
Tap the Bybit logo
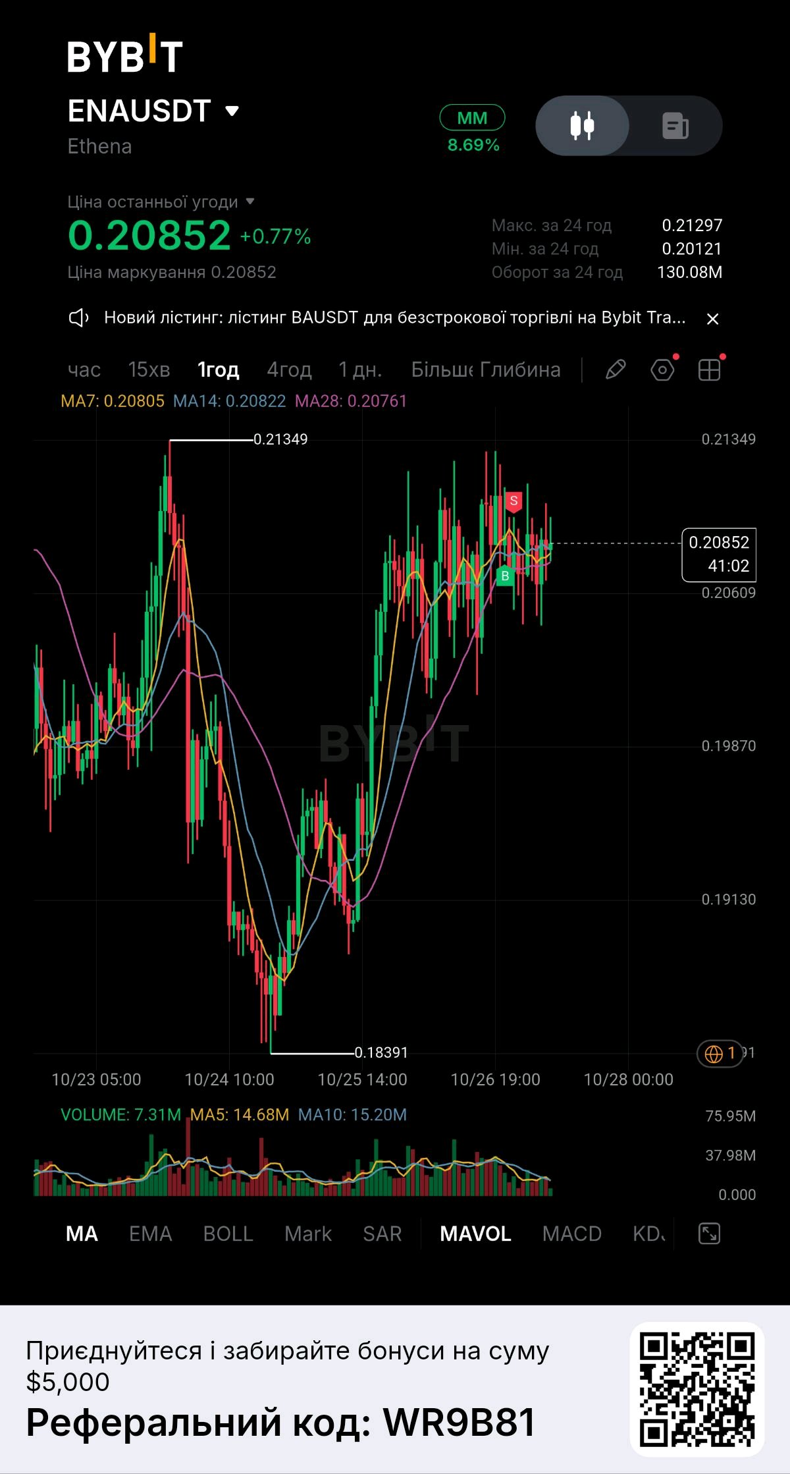click(x=125, y=54)
